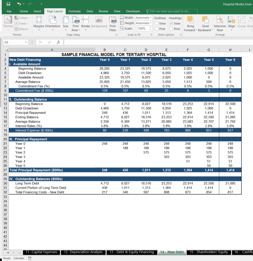
Task: Switch to the Home ribbon tab
Action: tap(24, 11)
